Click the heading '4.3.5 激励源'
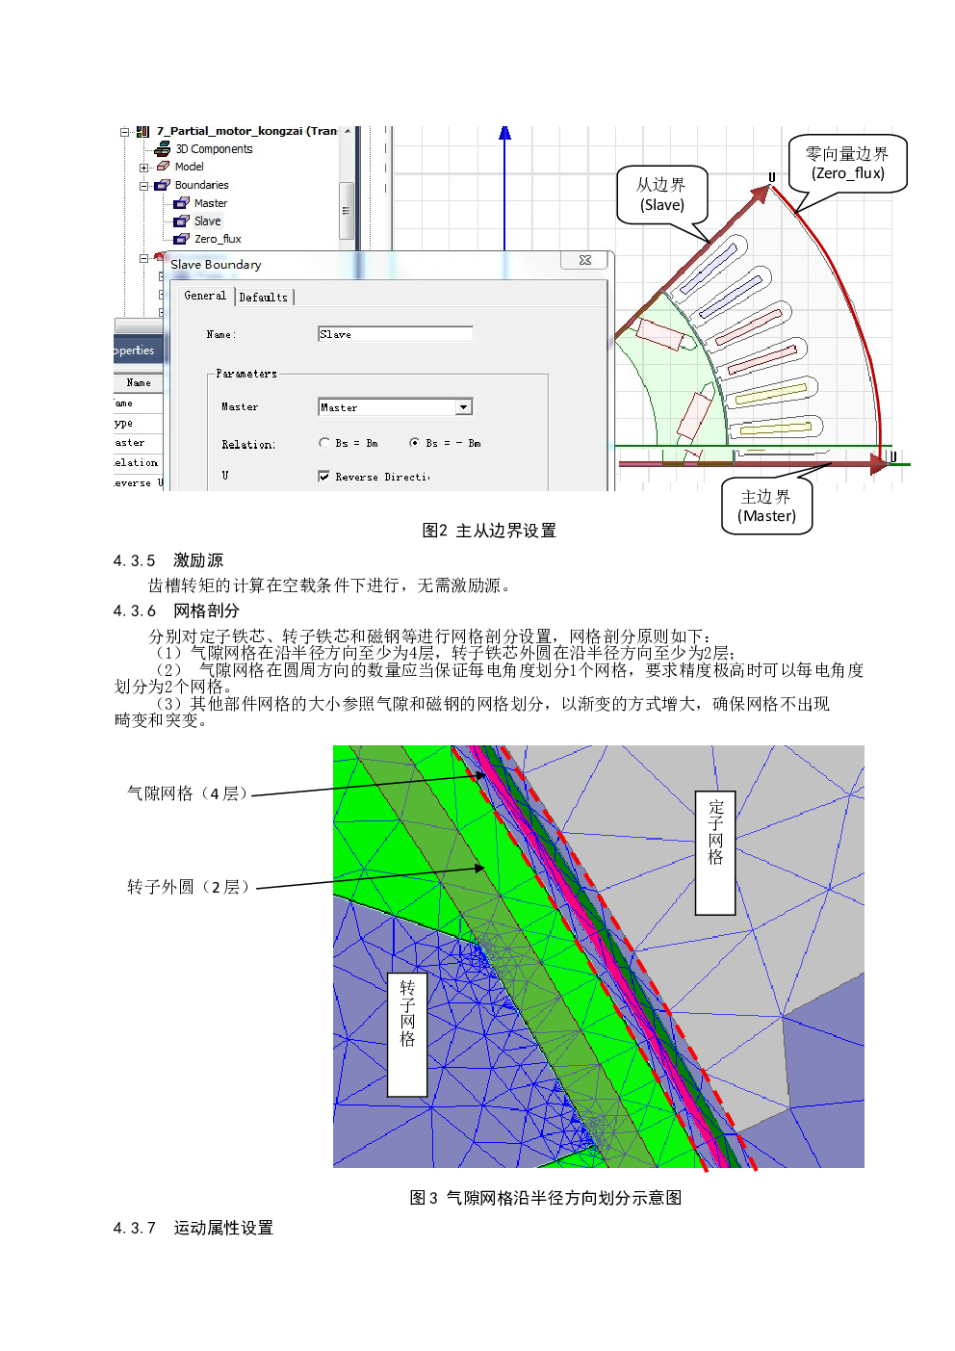Viewport: 955px width, 1351px height. tap(168, 560)
